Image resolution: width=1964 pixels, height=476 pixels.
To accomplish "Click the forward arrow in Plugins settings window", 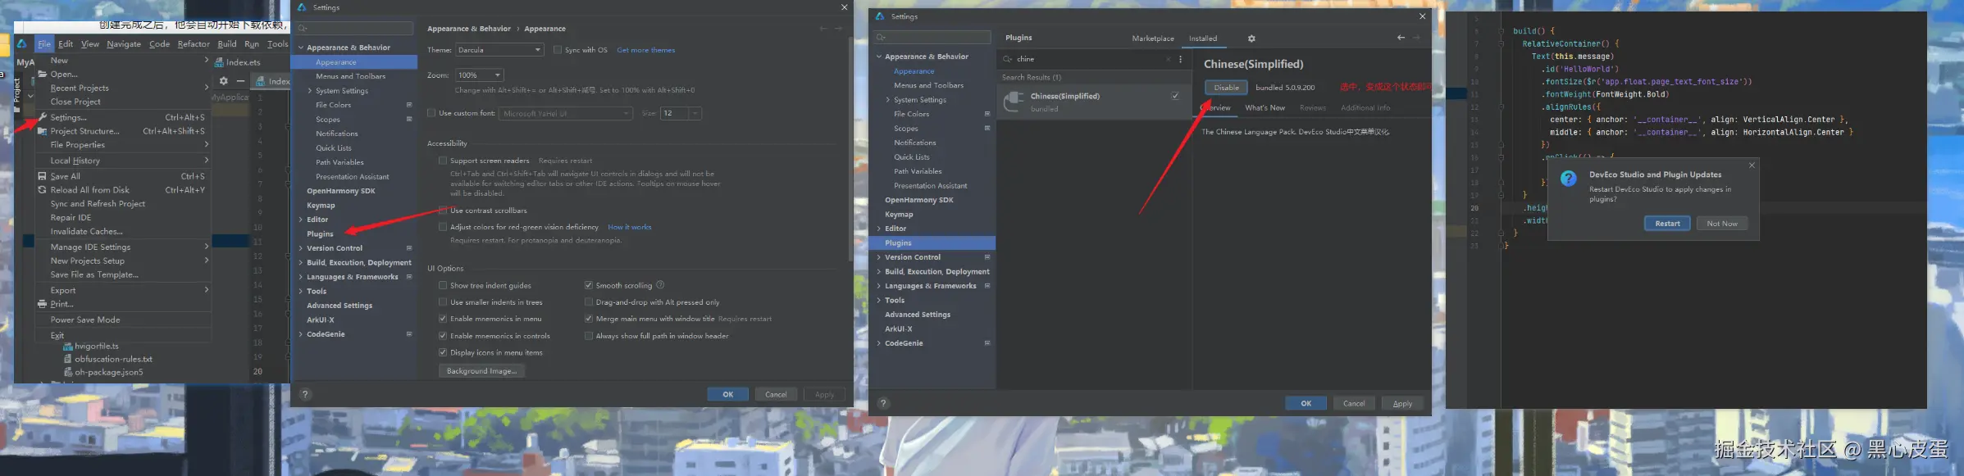I will coord(1416,38).
